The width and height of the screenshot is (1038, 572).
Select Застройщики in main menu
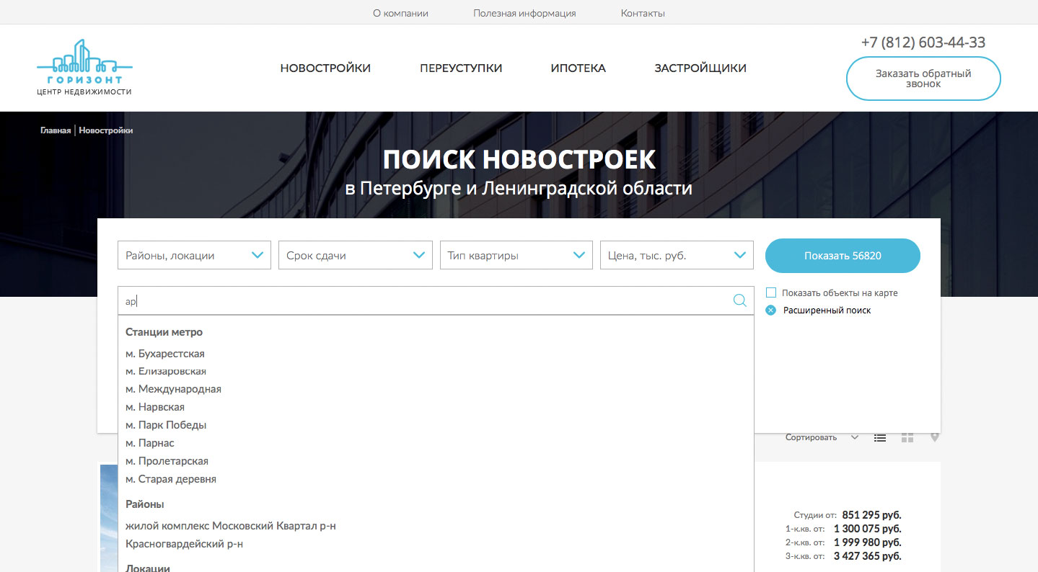tap(700, 68)
